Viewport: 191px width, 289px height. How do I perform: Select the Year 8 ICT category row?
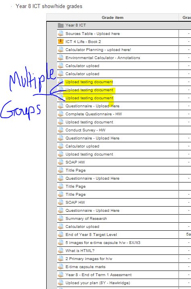click(x=119, y=25)
